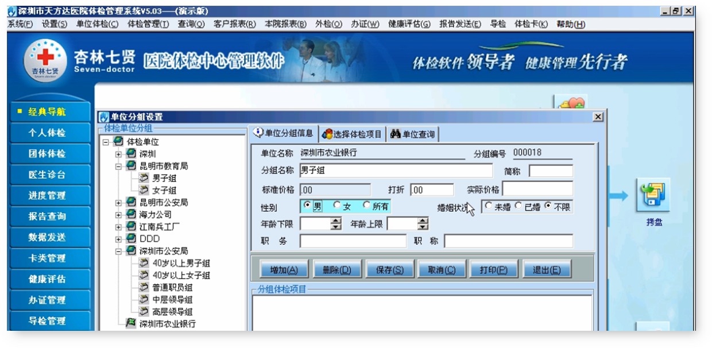Switch to the 选择体检项目 tab

[x=352, y=134]
